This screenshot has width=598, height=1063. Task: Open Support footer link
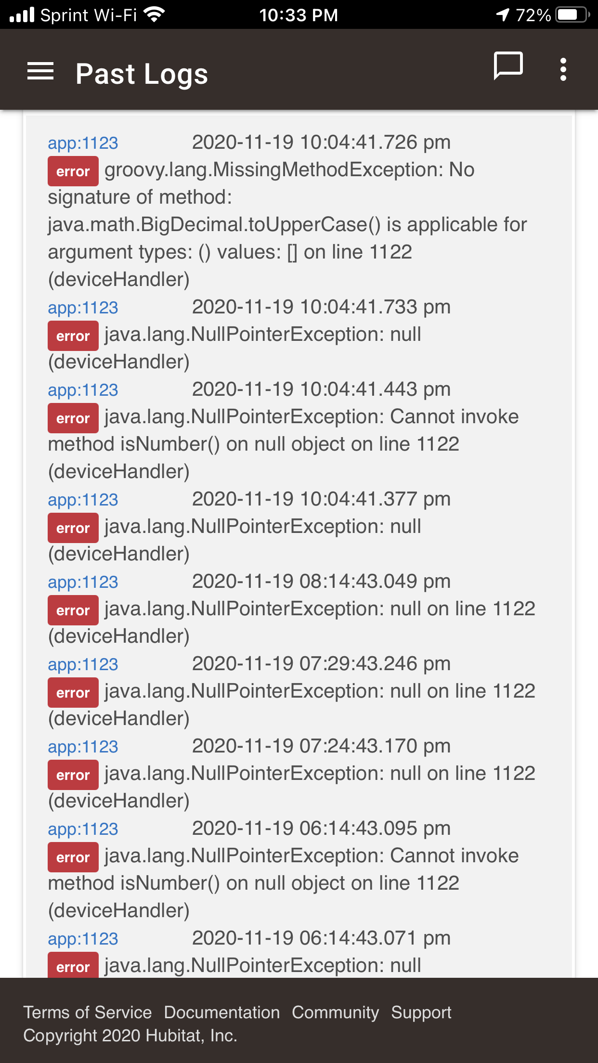click(x=421, y=1012)
